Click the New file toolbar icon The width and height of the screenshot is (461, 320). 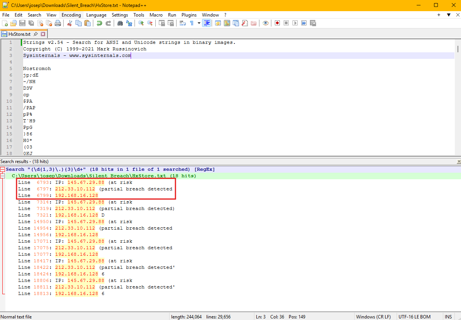(5, 23)
